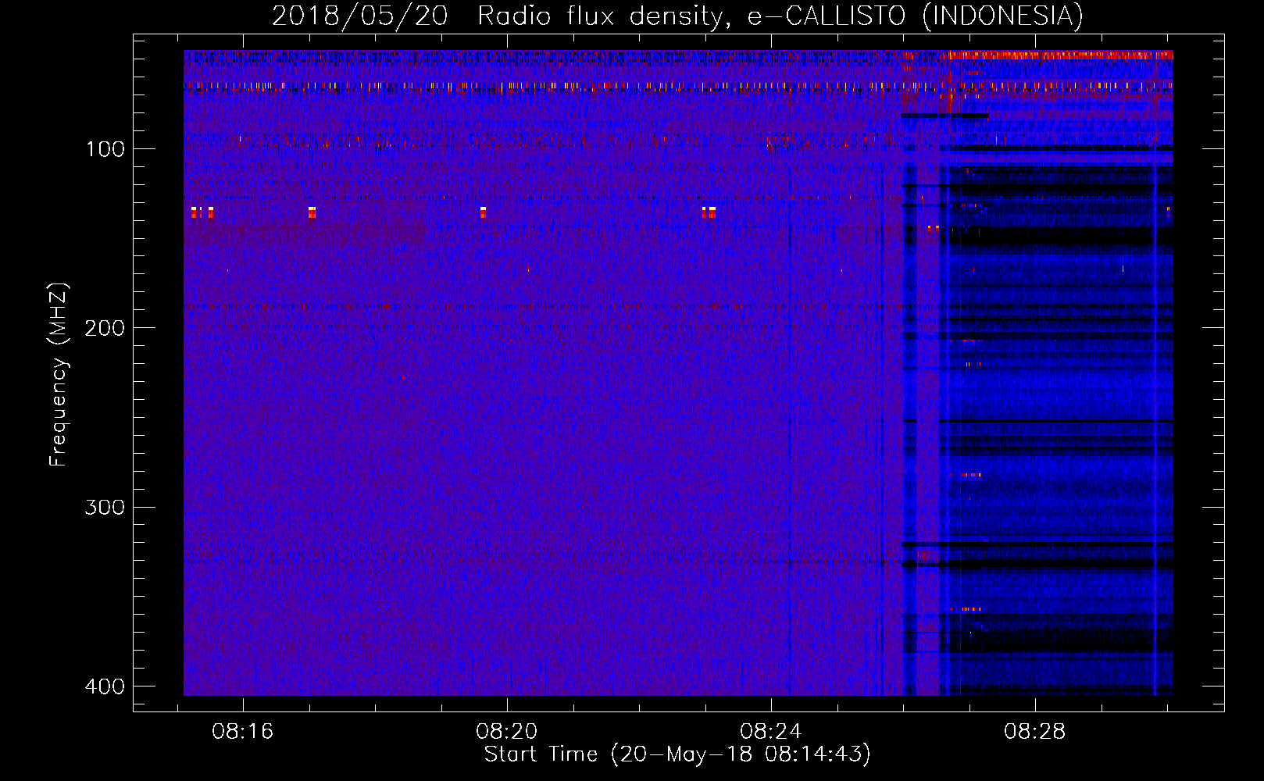Click the plot title "2018/05/20 Radio flux density, e-CALLISTO (INDONESIA)"
The width and height of the screenshot is (1264, 781).
point(677,16)
